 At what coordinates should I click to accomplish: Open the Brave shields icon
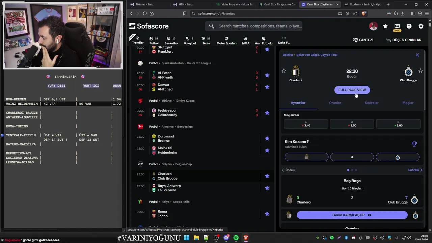(x=363, y=13)
